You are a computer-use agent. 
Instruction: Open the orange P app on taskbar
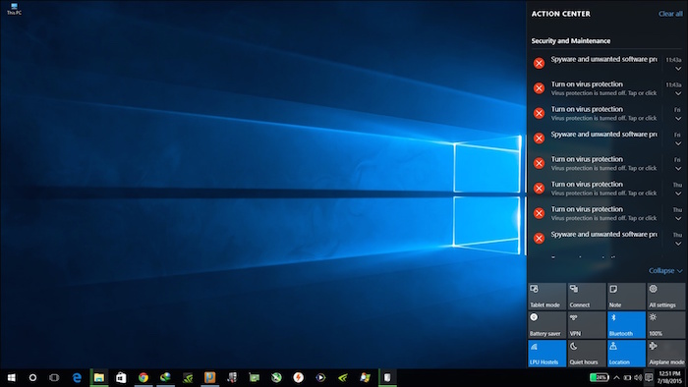[x=209, y=377]
